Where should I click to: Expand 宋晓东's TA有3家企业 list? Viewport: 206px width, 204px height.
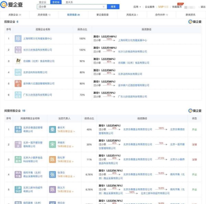pos(66,146)
